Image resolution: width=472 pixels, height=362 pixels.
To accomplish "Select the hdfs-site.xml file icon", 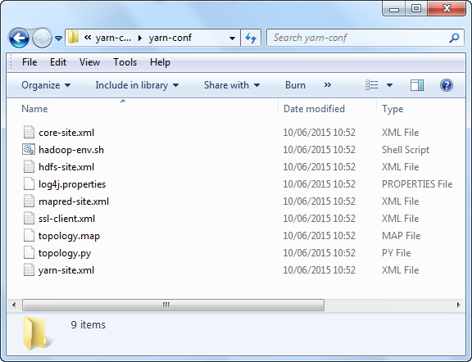I will [x=29, y=166].
